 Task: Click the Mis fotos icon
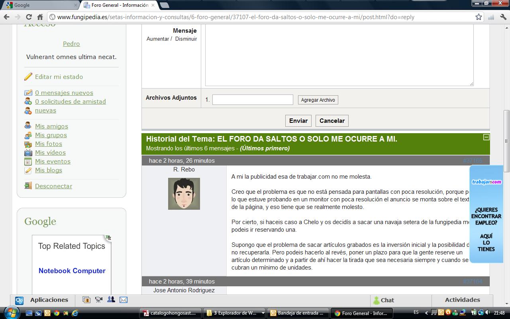28,144
